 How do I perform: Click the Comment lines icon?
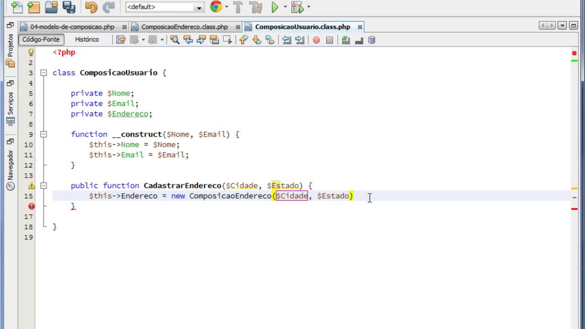pyautogui.click(x=346, y=40)
